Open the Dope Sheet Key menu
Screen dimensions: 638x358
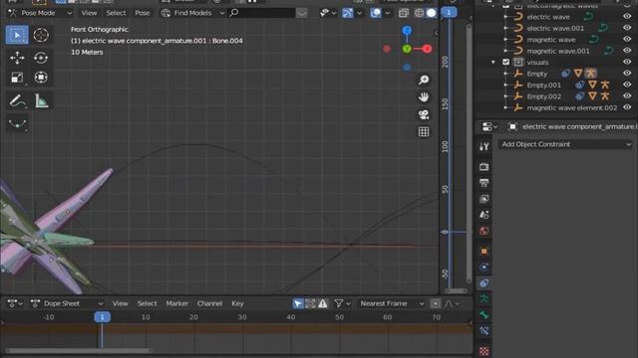[x=237, y=303]
